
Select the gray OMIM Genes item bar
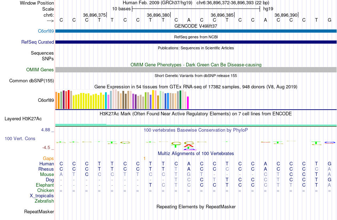[196, 70]
